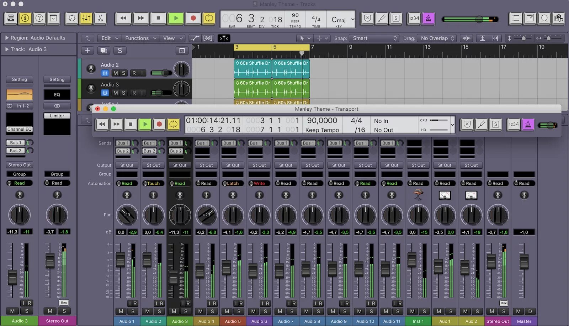Open key signature dropdown arrow in LCD

352,20
